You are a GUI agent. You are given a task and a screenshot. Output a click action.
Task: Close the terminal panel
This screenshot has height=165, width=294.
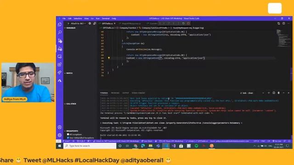(288, 93)
